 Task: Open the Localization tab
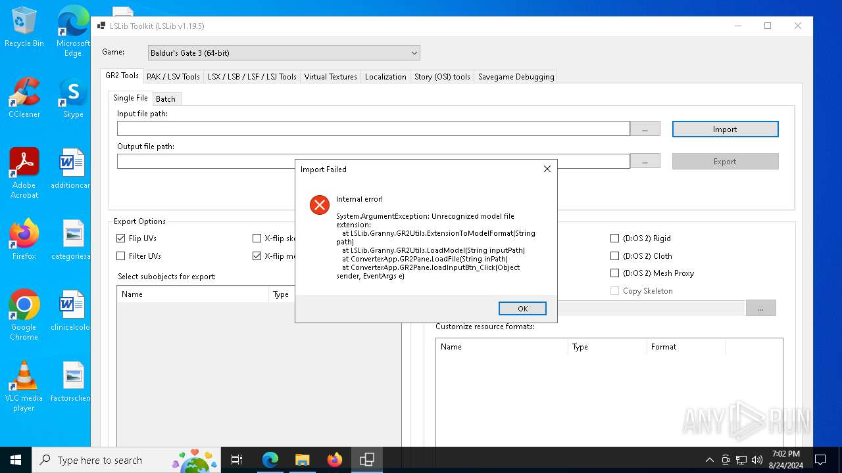(385, 77)
